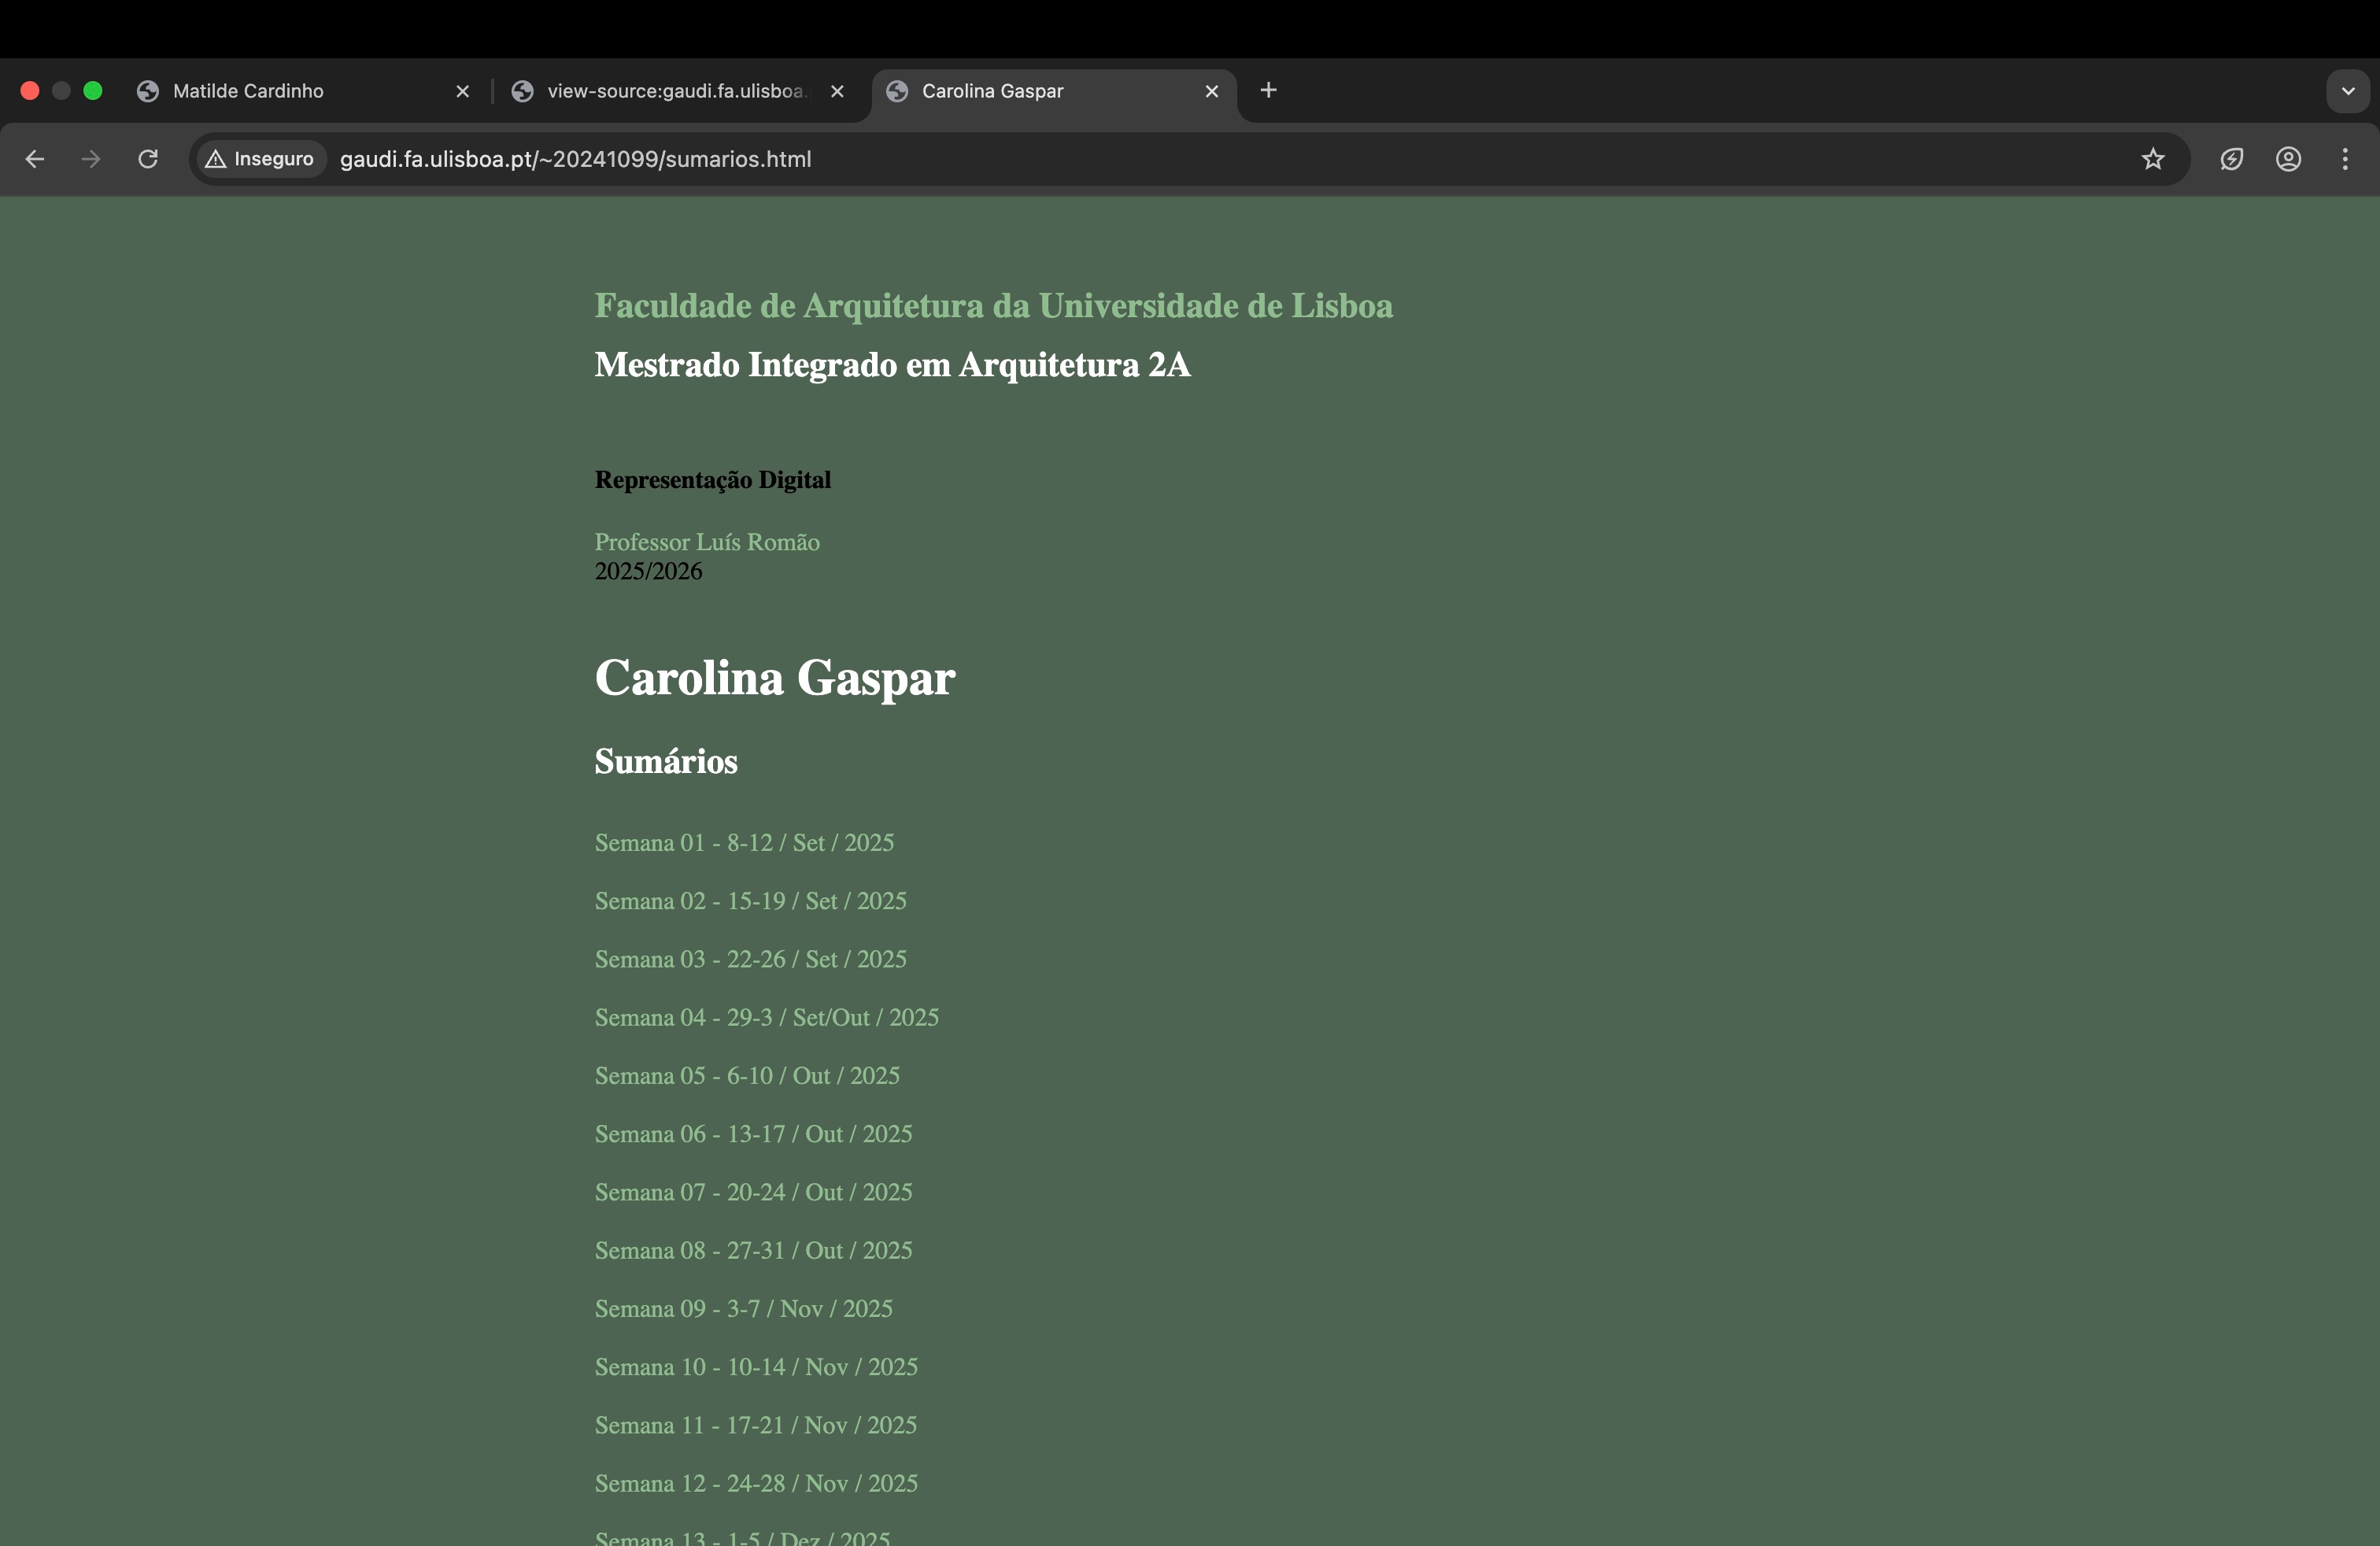Open Semana 12 - 24-28 / Nov summary
The height and width of the screenshot is (1546, 2380).
point(756,1483)
